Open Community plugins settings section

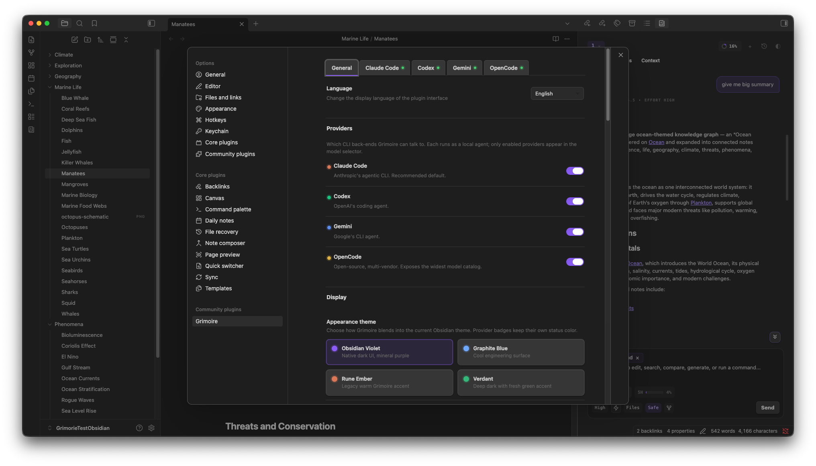pyautogui.click(x=230, y=154)
